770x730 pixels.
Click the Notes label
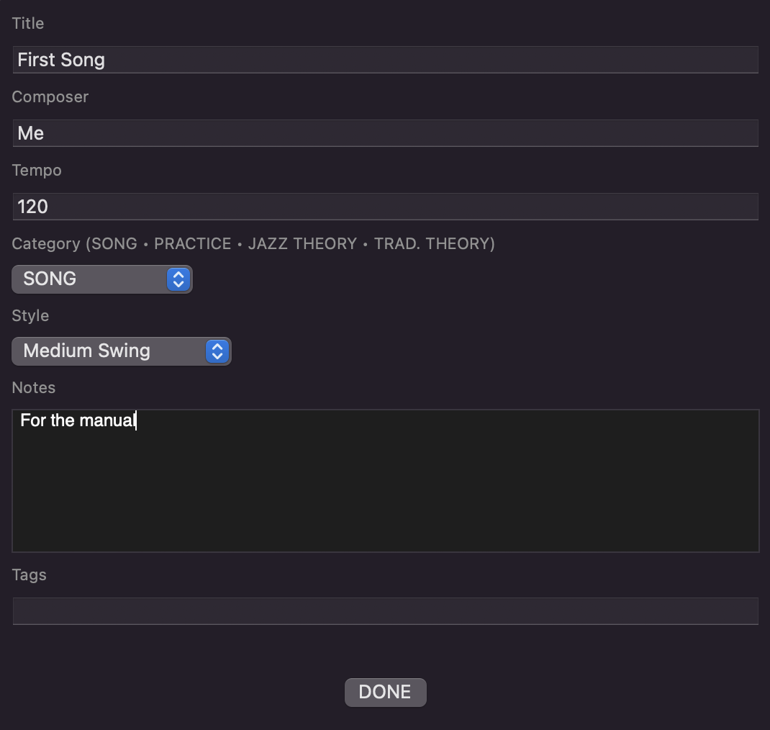pyautogui.click(x=34, y=387)
